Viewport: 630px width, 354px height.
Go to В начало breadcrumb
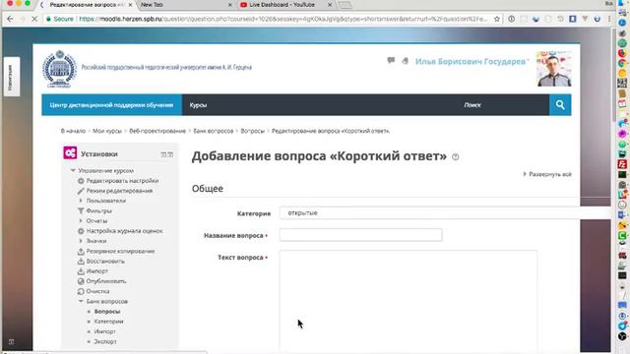pos(73,131)
